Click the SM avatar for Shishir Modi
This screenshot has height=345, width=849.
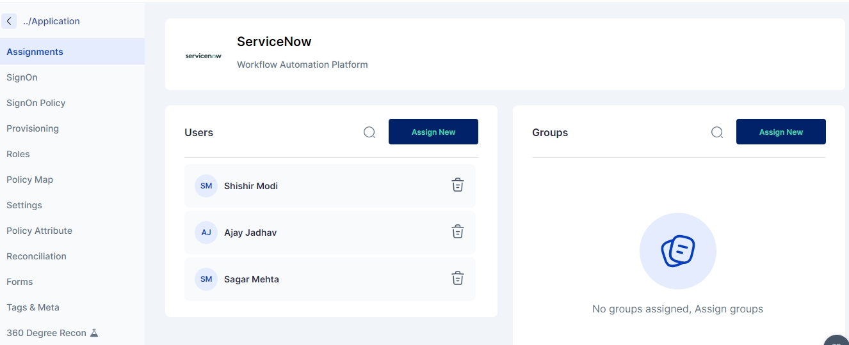(x=206, y=186)
